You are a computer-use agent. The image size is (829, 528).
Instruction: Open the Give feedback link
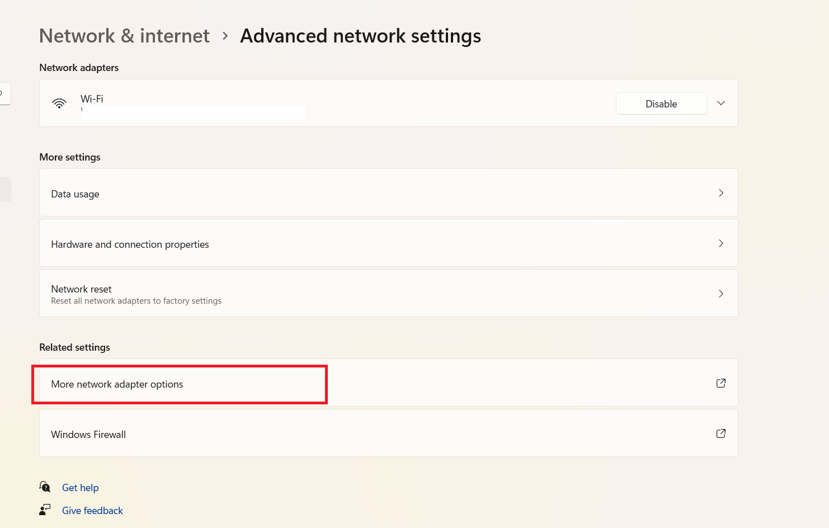92,511
